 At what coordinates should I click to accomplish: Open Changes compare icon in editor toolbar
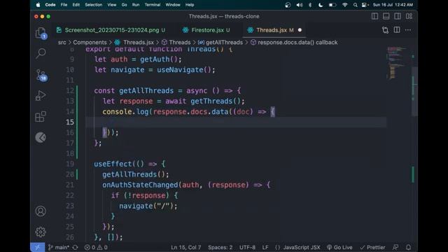385,30
